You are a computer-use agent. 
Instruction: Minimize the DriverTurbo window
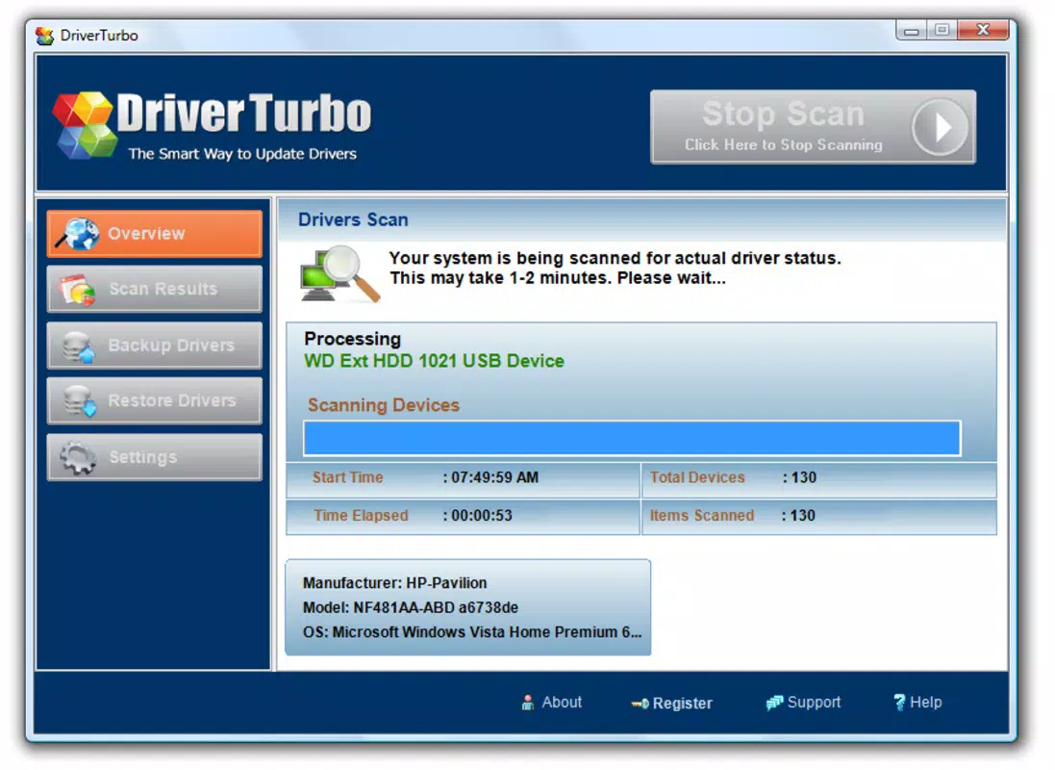click(x=912, y=30)
